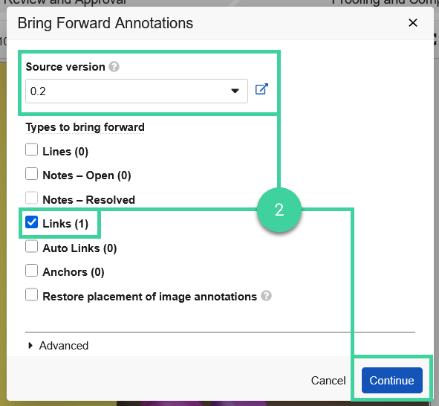Click help icon beside Restore placement option

(266, 296)
